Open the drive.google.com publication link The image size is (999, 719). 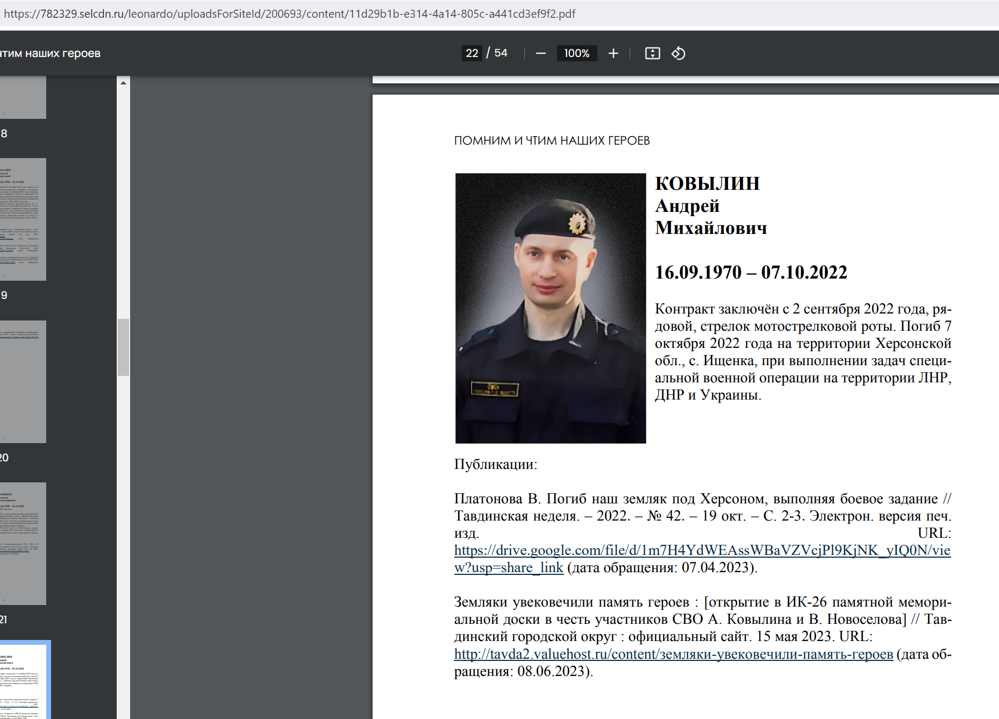(x=702, y=550)
